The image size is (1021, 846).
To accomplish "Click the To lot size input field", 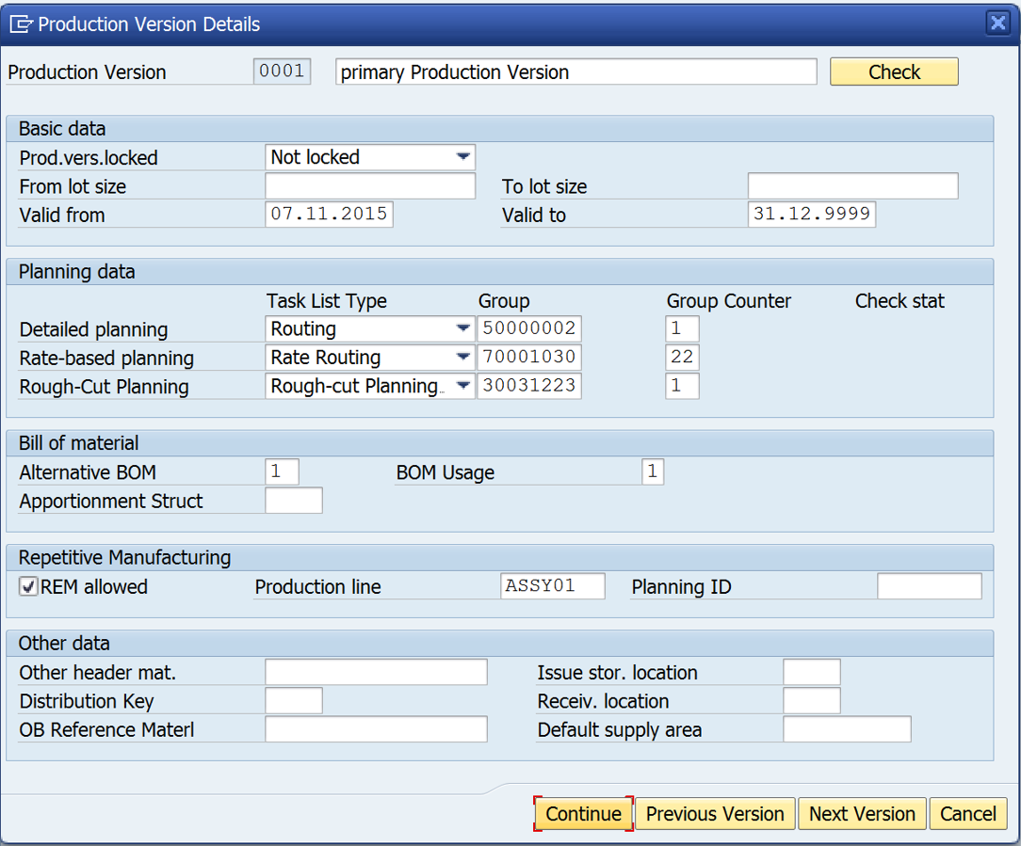I will tap(852, 185).
